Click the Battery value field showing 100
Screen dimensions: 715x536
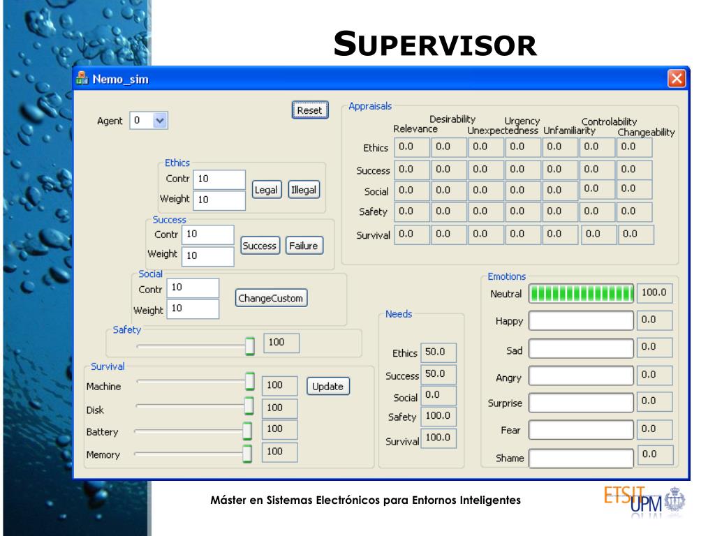pyautogui.click(x=279, y=429)
